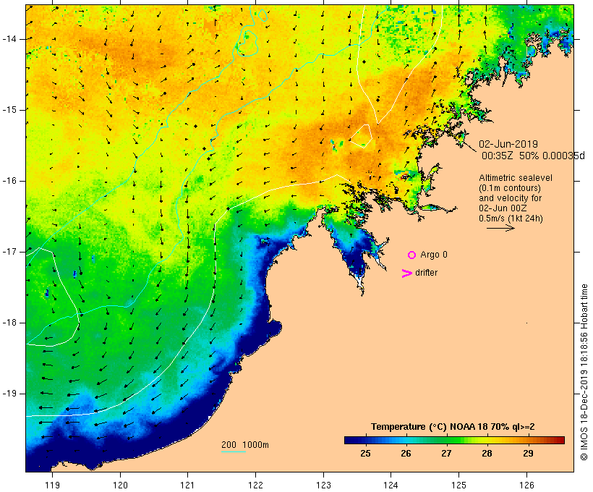The width and height of the screenshot is (593, 492).
Task: Click the IMOS copyright timestamp text
Action: [584, 372]
